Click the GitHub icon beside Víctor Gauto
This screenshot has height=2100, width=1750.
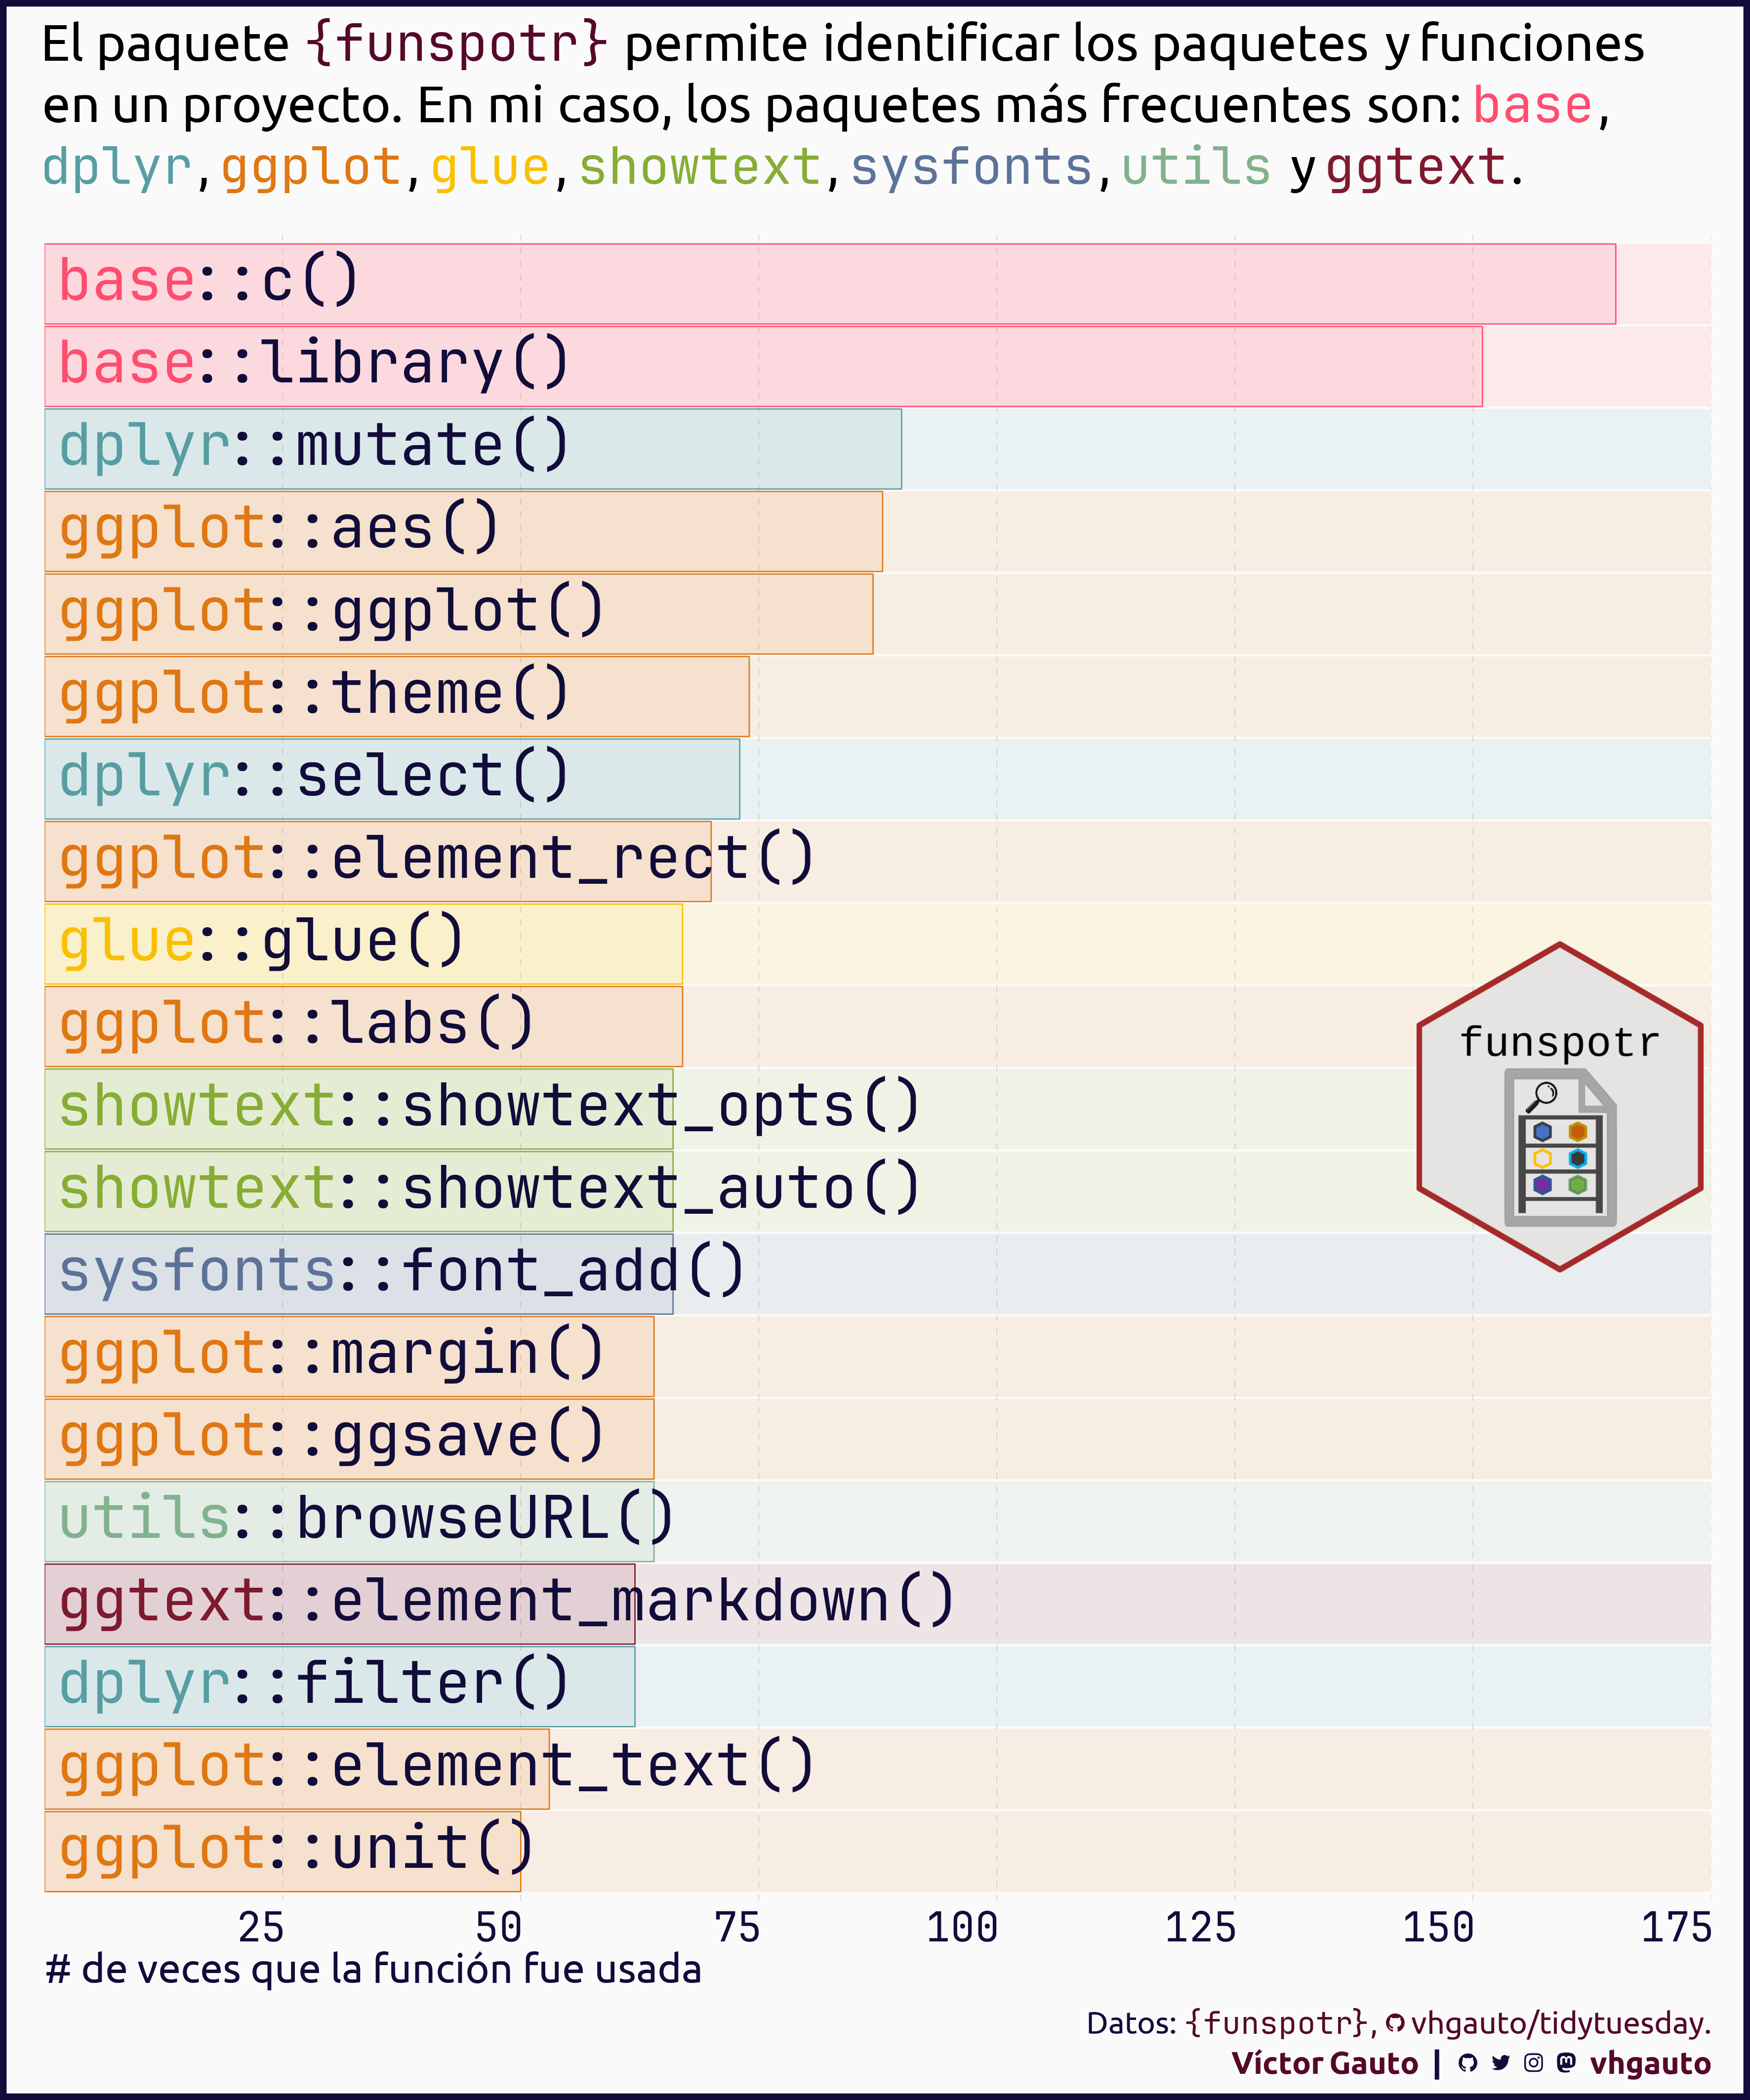[1467, 2063]
